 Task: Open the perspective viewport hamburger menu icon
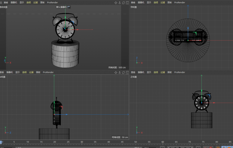(1, 2)
